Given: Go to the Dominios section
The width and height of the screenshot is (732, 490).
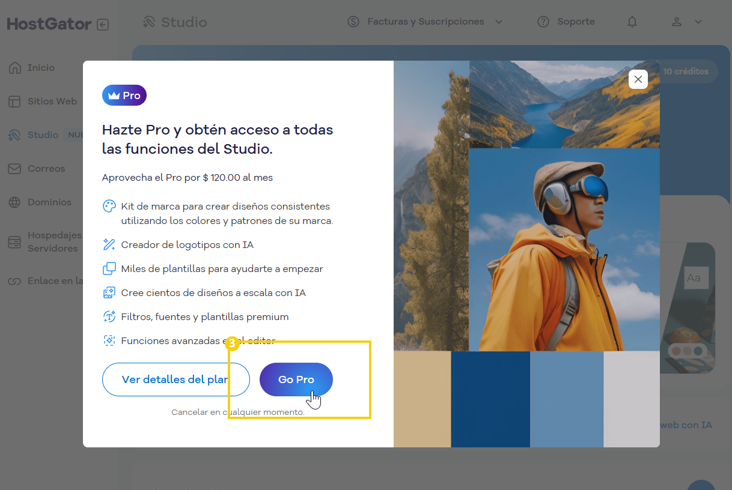Looking at the screenshot, I should (49, 202).
